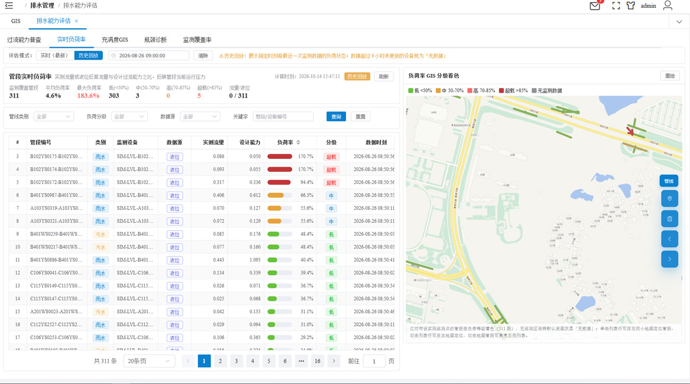Click the jump-to-page input box

tap(374, 361)
